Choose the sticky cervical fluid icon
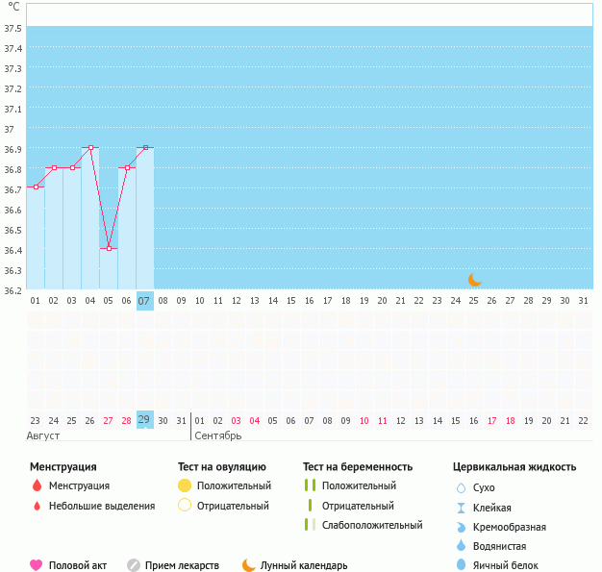Screen dimensions: 602x572 click(461, 508)
